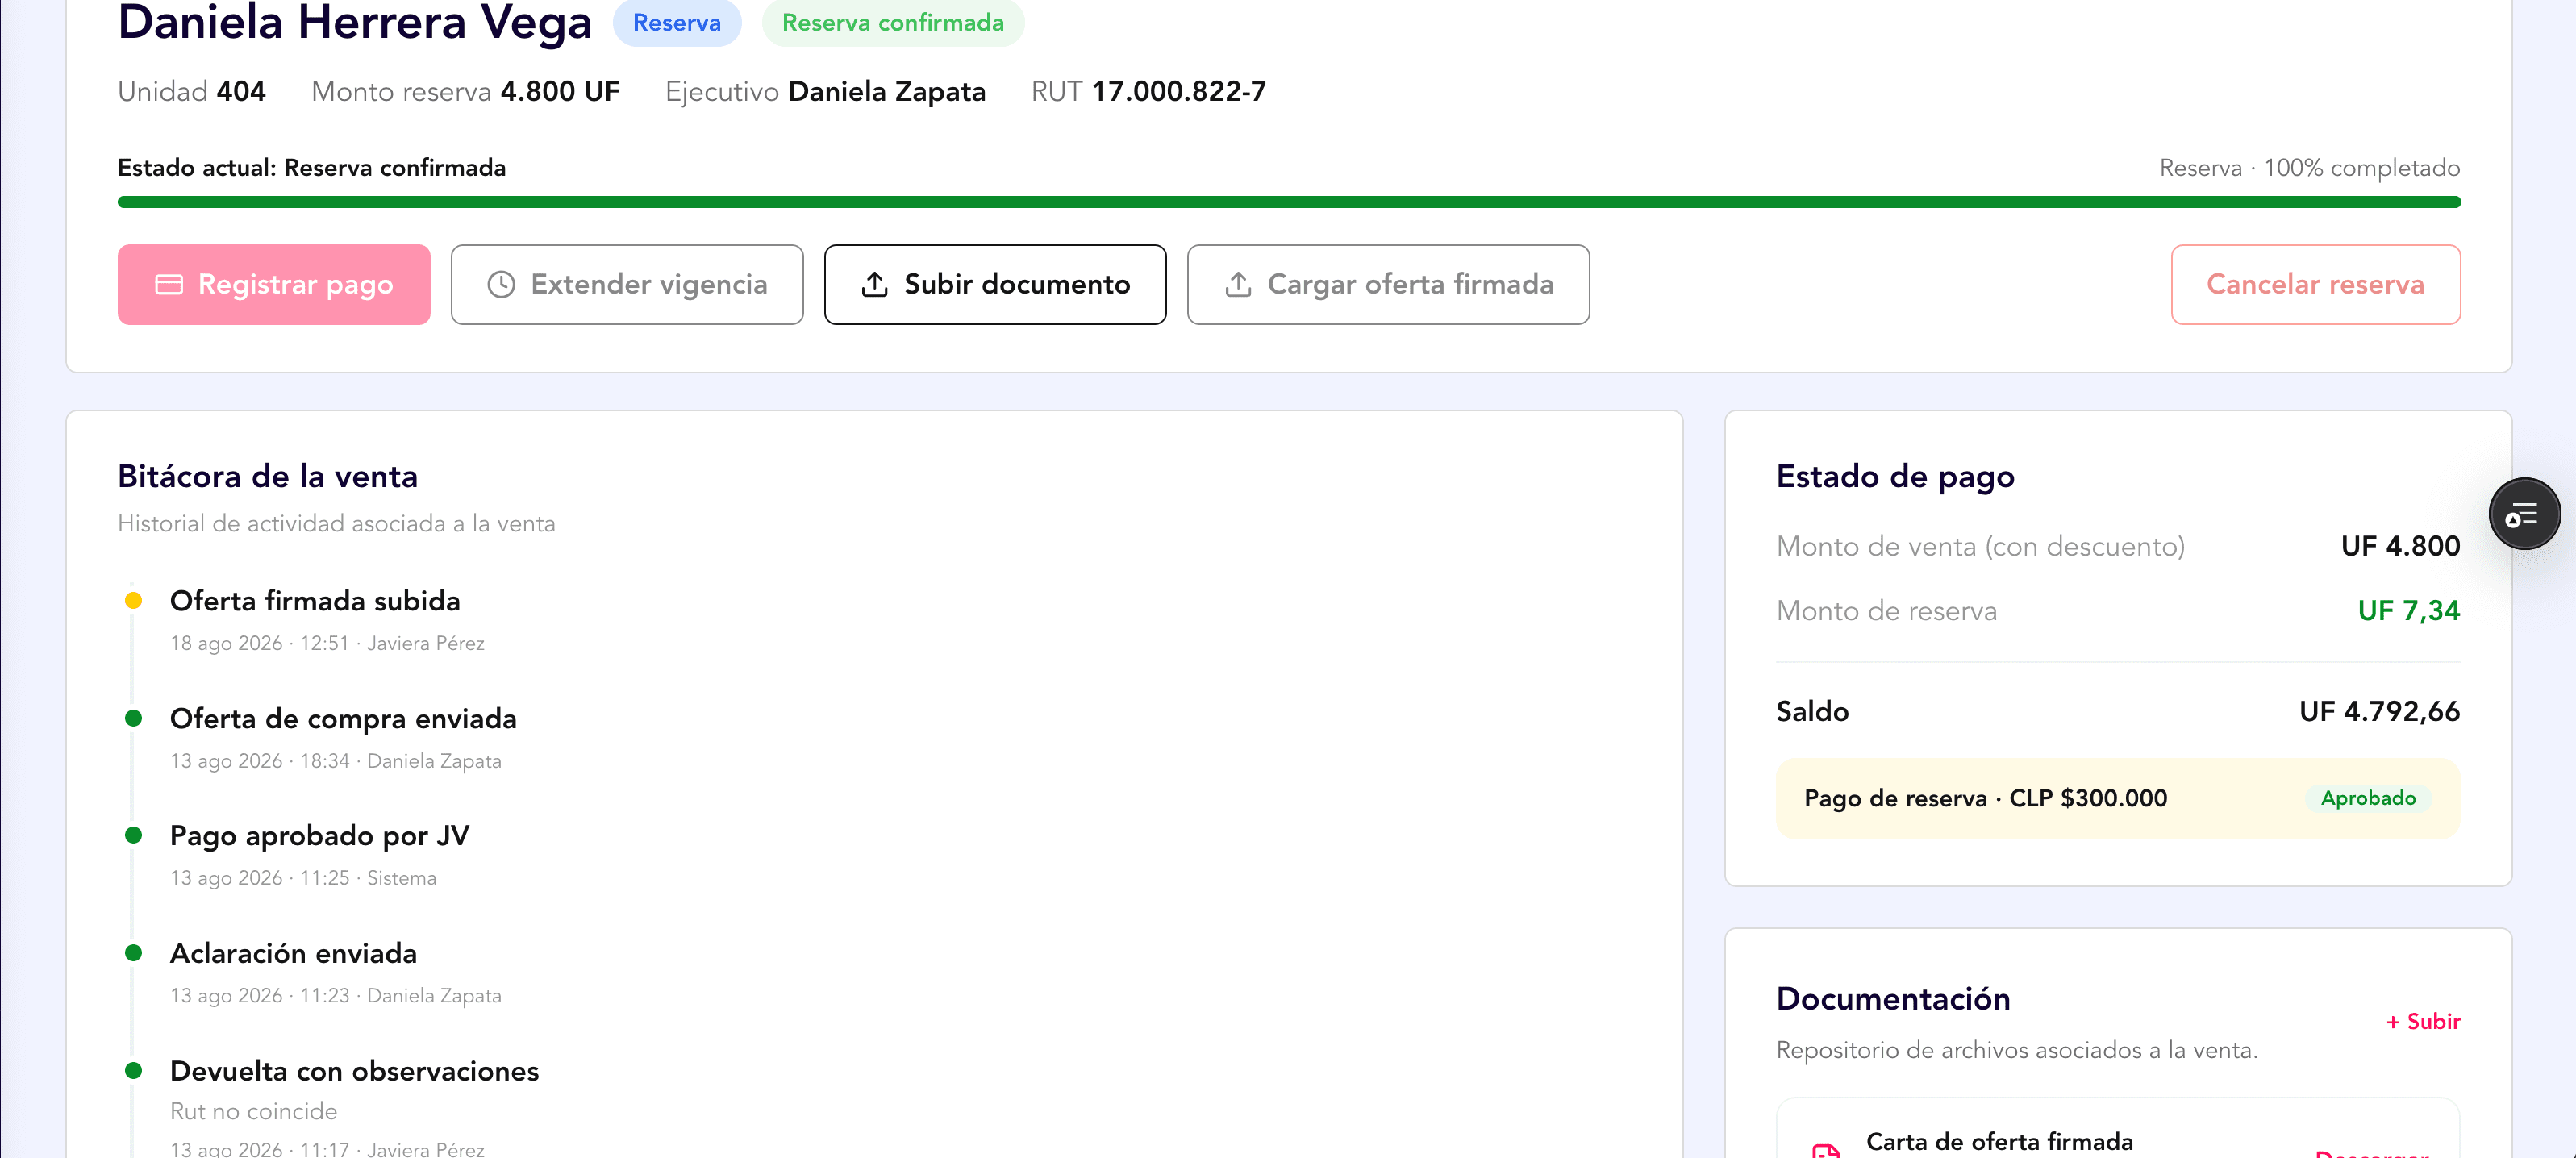Click the upload arrow icon in Subir documento
The height and width of the screenshot is (1158, 2576).
click(875, 284)
